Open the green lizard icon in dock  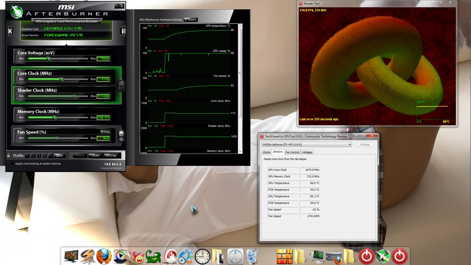153,257
